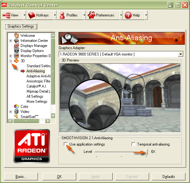Click the 6X level value
The width and height of the screenshot is (190, 183).
point(153,152)
